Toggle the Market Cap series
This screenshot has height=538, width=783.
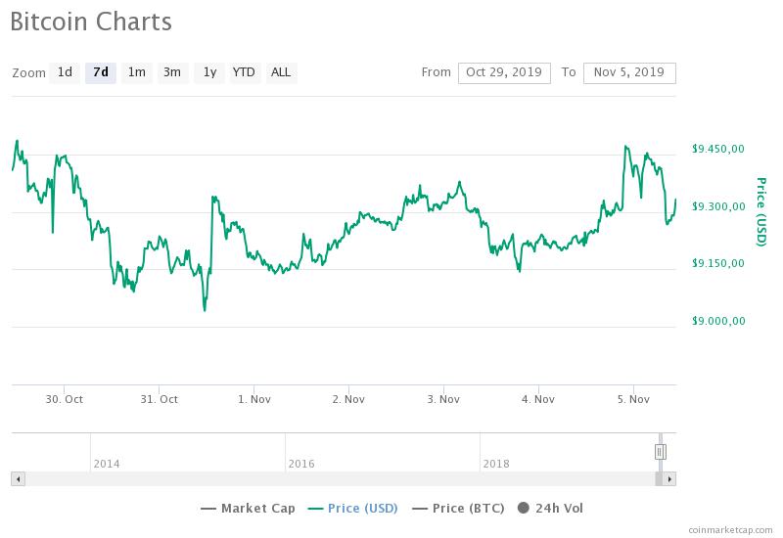[x=248, y=509]
